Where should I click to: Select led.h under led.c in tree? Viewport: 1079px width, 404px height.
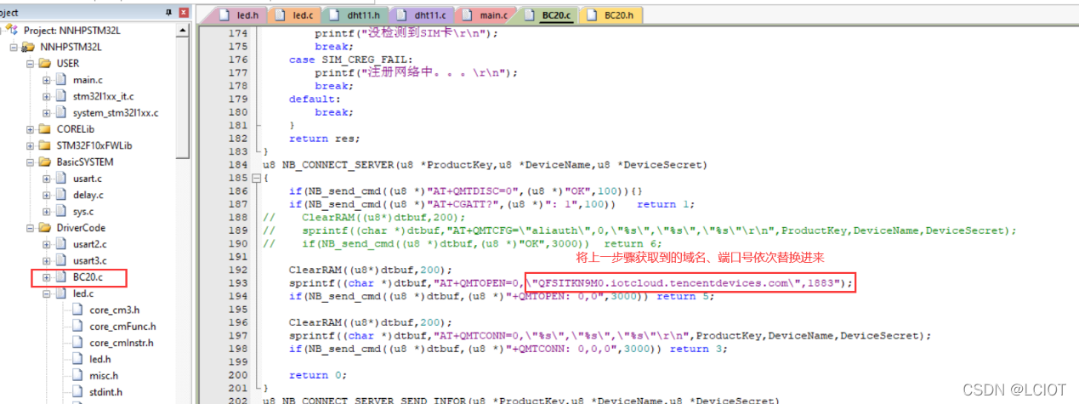99,359
